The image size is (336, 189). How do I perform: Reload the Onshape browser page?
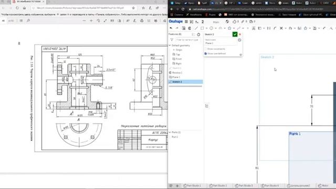pyautogui.click(x=183, y=9)
